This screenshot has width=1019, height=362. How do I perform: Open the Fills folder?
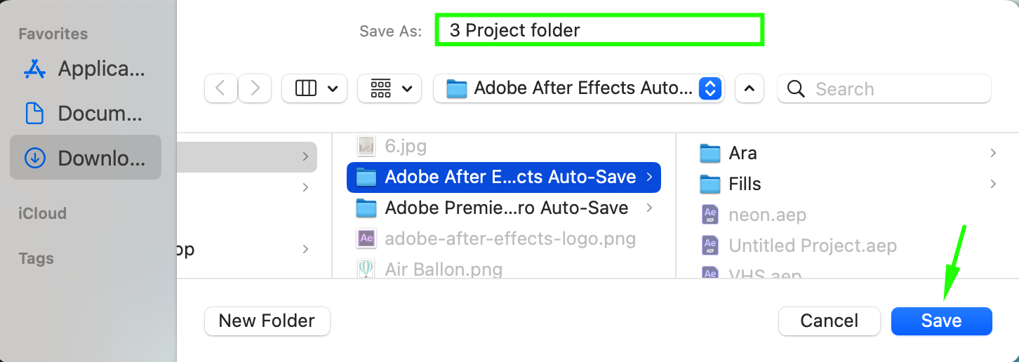pyautogui.click(x=744, y=184)
